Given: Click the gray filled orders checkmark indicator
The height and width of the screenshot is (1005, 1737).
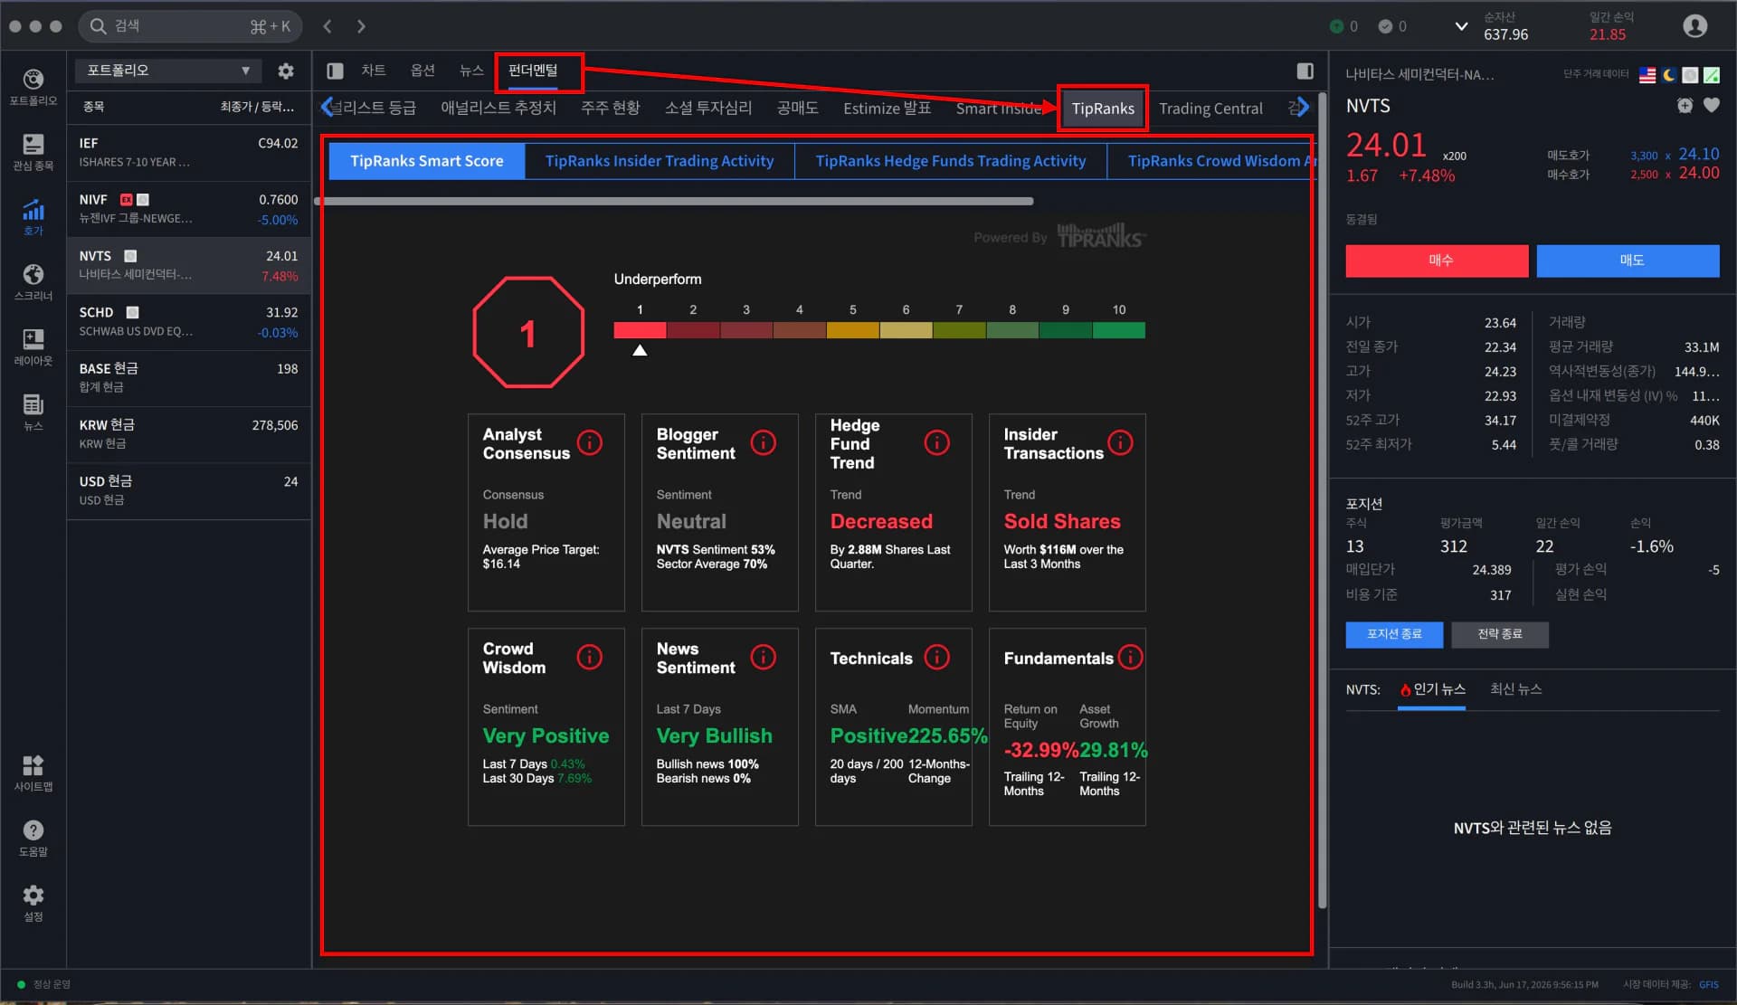Looking at the screenshot, I should tap(1392, 26).
